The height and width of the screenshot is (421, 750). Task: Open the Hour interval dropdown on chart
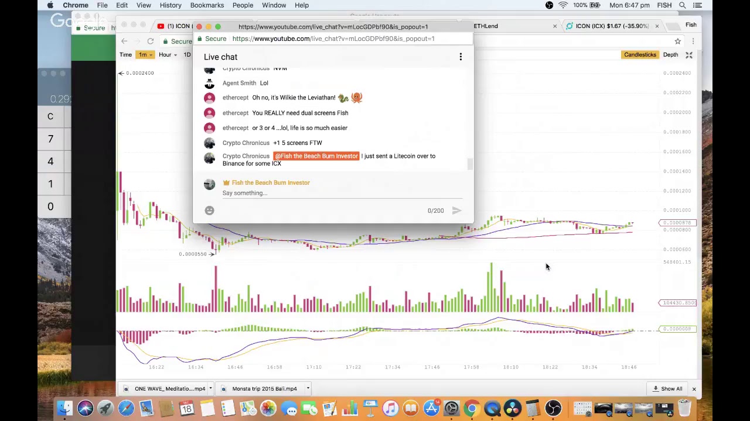pos(167,55)
